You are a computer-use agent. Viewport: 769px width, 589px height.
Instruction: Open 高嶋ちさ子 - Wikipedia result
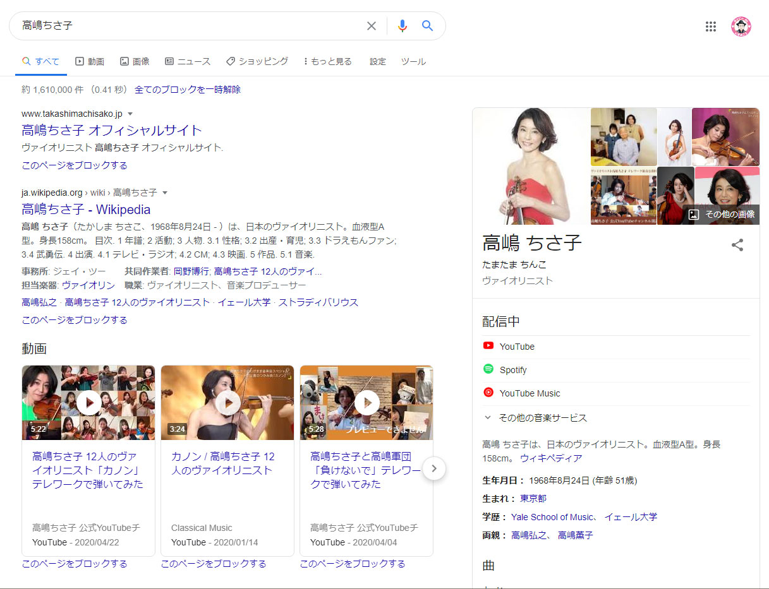86,210
